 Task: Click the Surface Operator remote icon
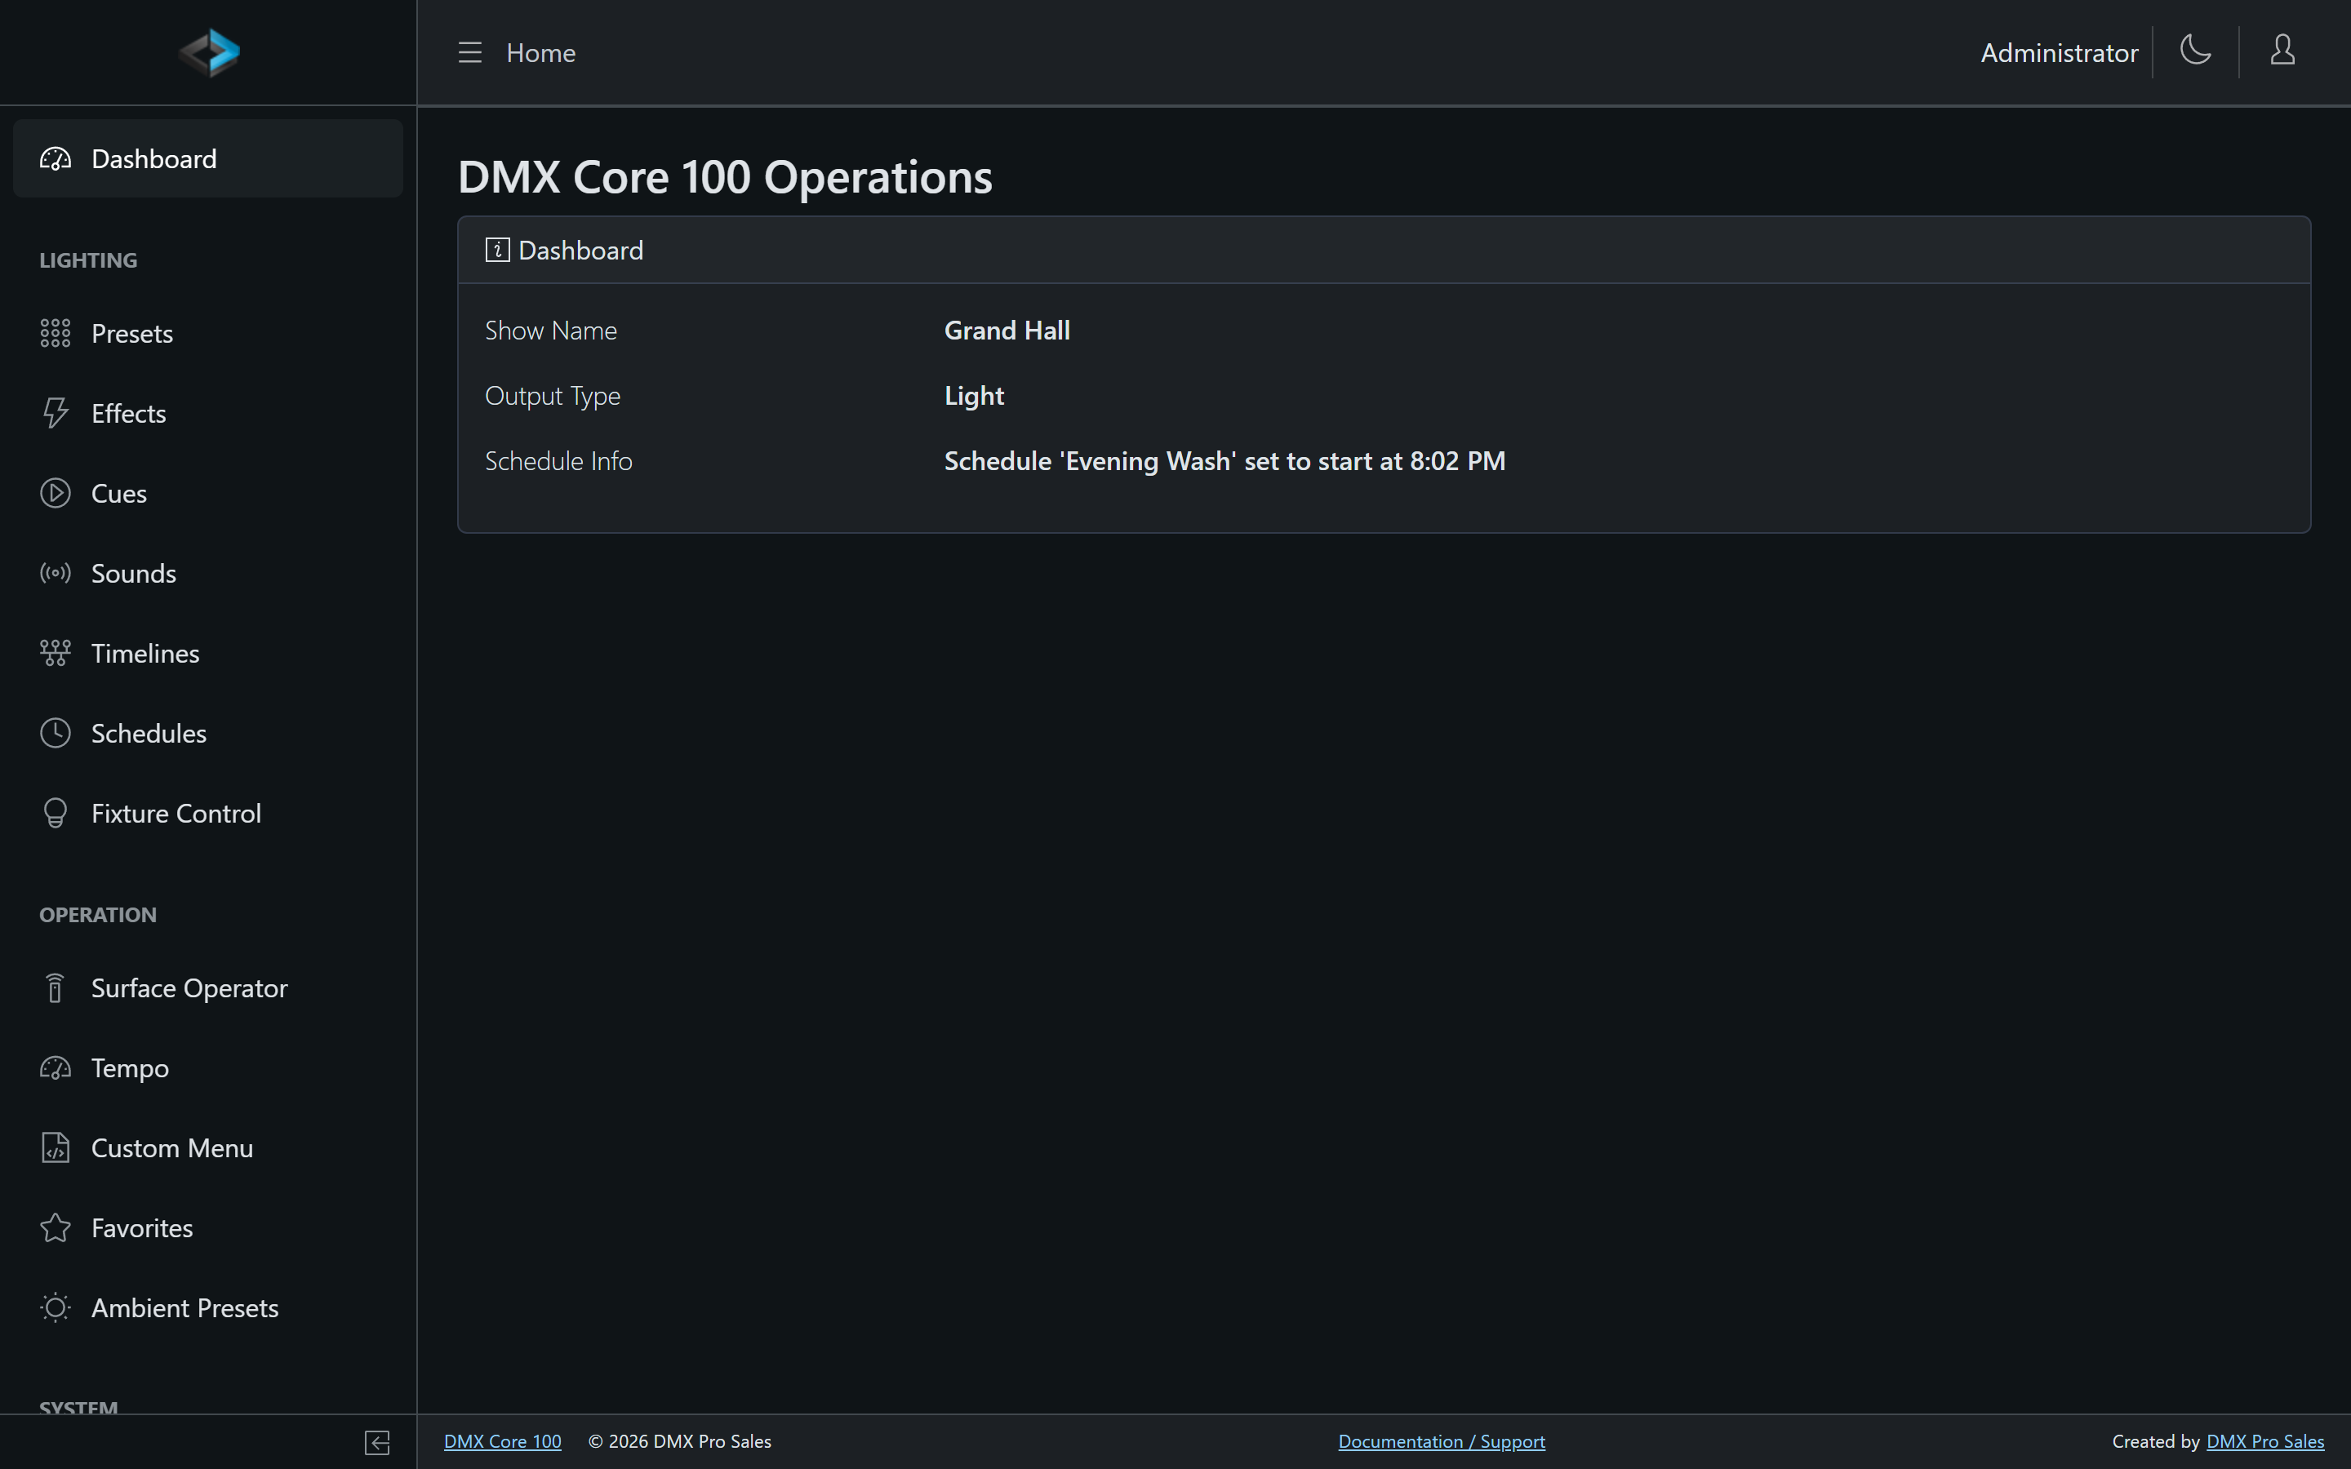pos(56,988)
